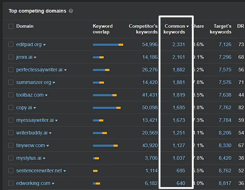The height and width of the screenshot is (190, 245).
Task: Click the tinywow.com keyword overlap bar
Action: (x=105, y=146)
